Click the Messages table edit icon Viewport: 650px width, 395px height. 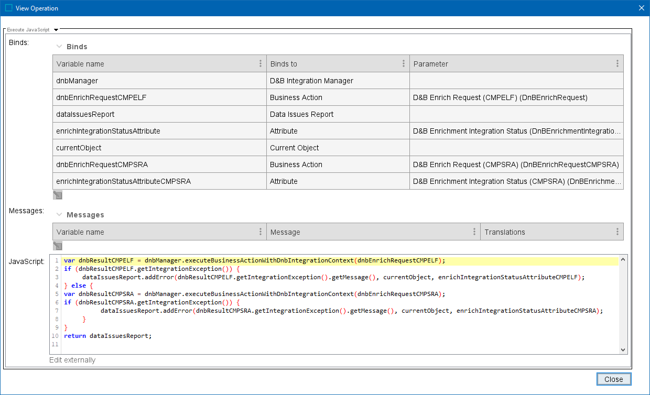pyautogui.click(x=58, y=246)
